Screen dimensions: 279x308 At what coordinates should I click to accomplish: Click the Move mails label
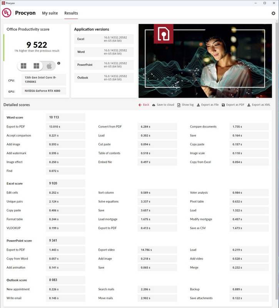(105, 298)
